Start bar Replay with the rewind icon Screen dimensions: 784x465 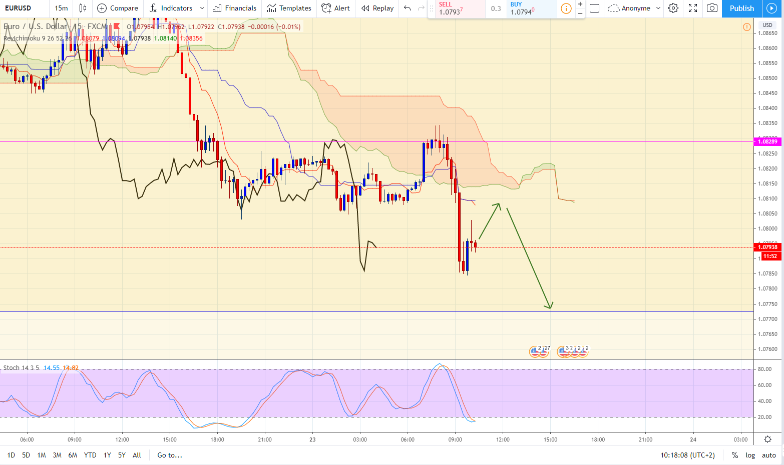[365, 8]
